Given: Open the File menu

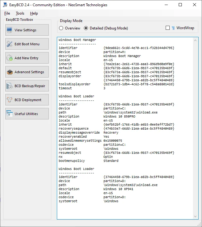Looking at the screenshot, I should pos(7,13).
